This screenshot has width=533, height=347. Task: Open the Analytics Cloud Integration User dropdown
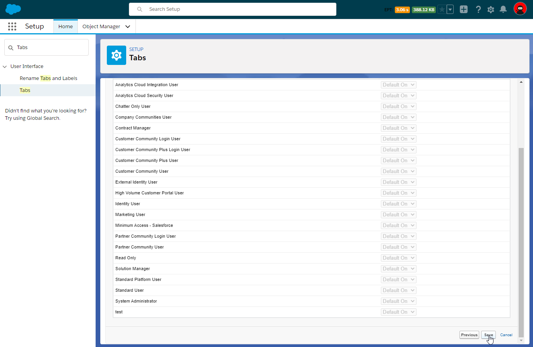(x=398, y=85)
